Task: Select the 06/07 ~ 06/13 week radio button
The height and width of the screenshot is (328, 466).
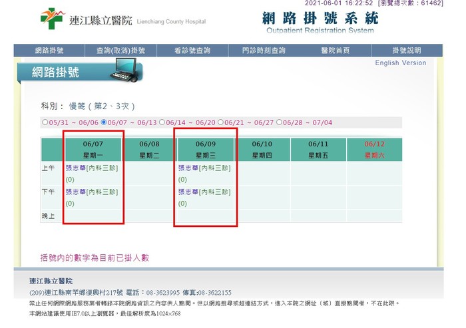Action: 103,122
